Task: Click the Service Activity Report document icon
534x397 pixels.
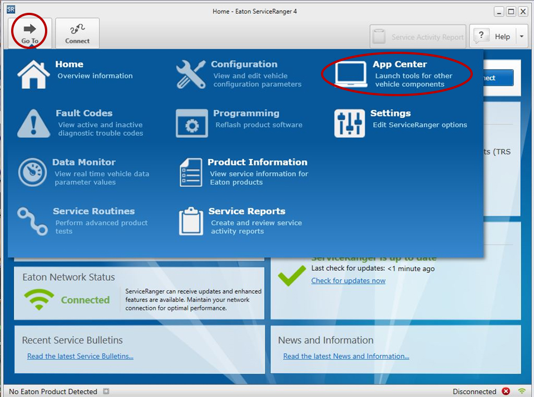Action: (379, 36)
